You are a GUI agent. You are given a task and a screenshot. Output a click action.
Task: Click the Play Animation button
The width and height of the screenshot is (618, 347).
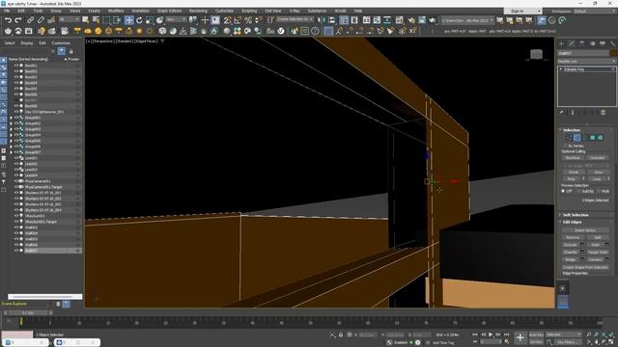tap(491, 334)
